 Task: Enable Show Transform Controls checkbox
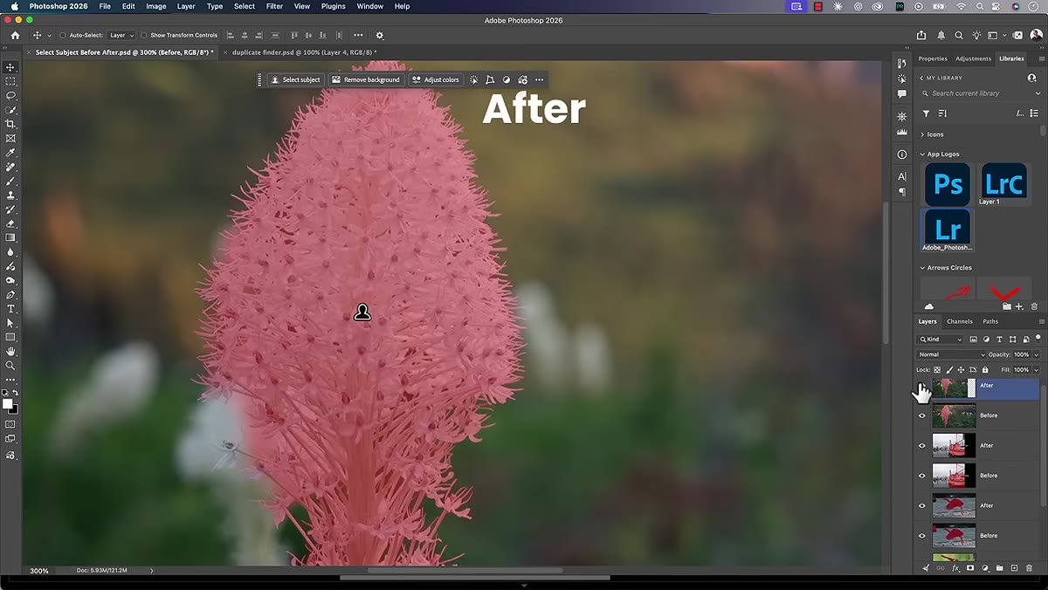[144, 36]
